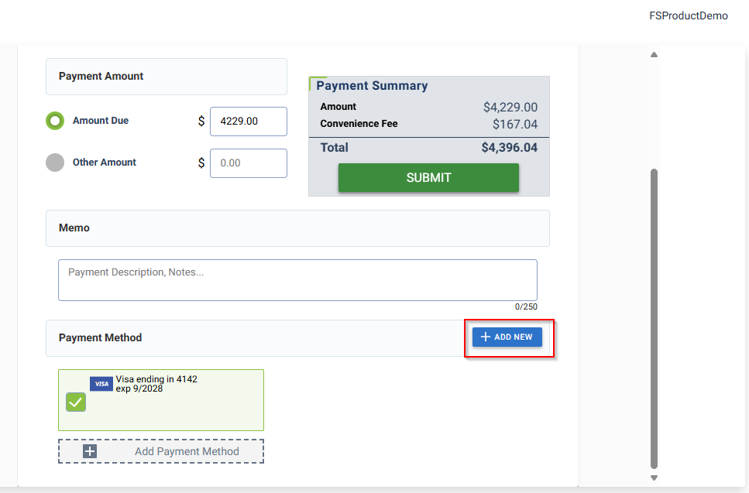The width and height of the screenshot is (749, 493).
Task: Click the Visa card logo icon
Action: click(x=101, y=384)
